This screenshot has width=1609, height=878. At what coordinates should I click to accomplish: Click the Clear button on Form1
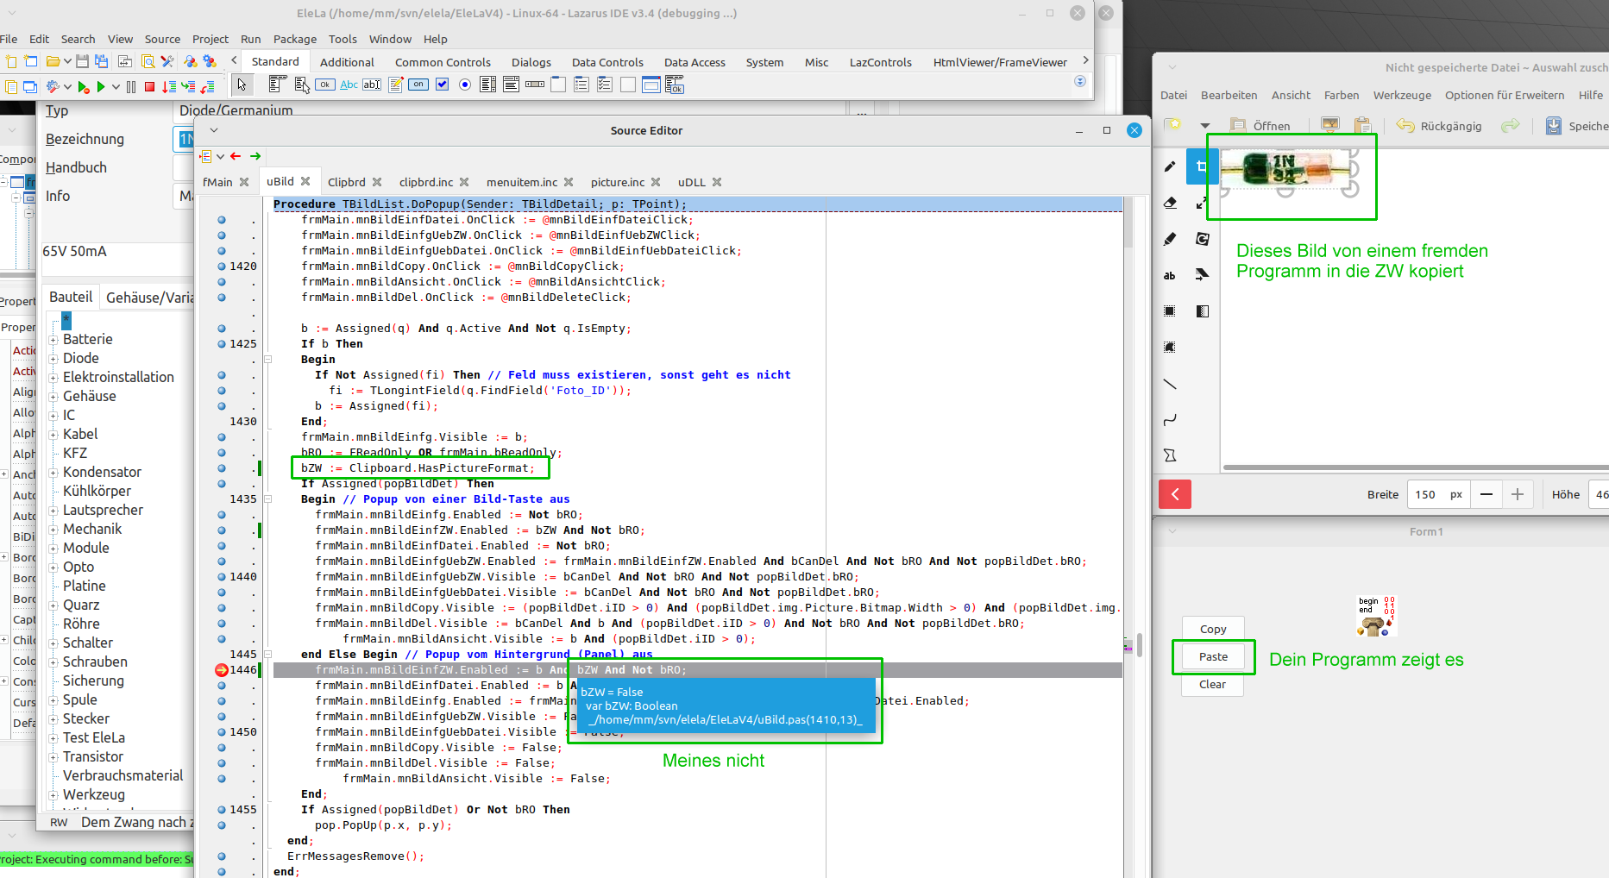tap(1212, 684)
